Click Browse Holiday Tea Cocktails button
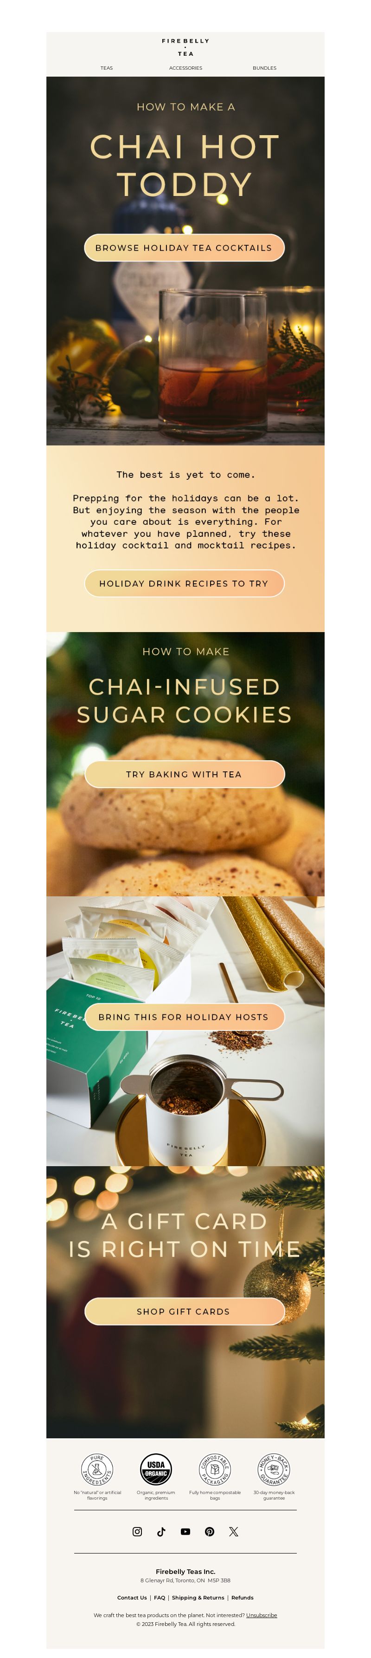 [185, 248]
